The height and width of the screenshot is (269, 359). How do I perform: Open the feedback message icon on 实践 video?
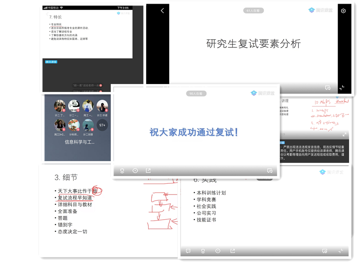click(x=188, y=251)
